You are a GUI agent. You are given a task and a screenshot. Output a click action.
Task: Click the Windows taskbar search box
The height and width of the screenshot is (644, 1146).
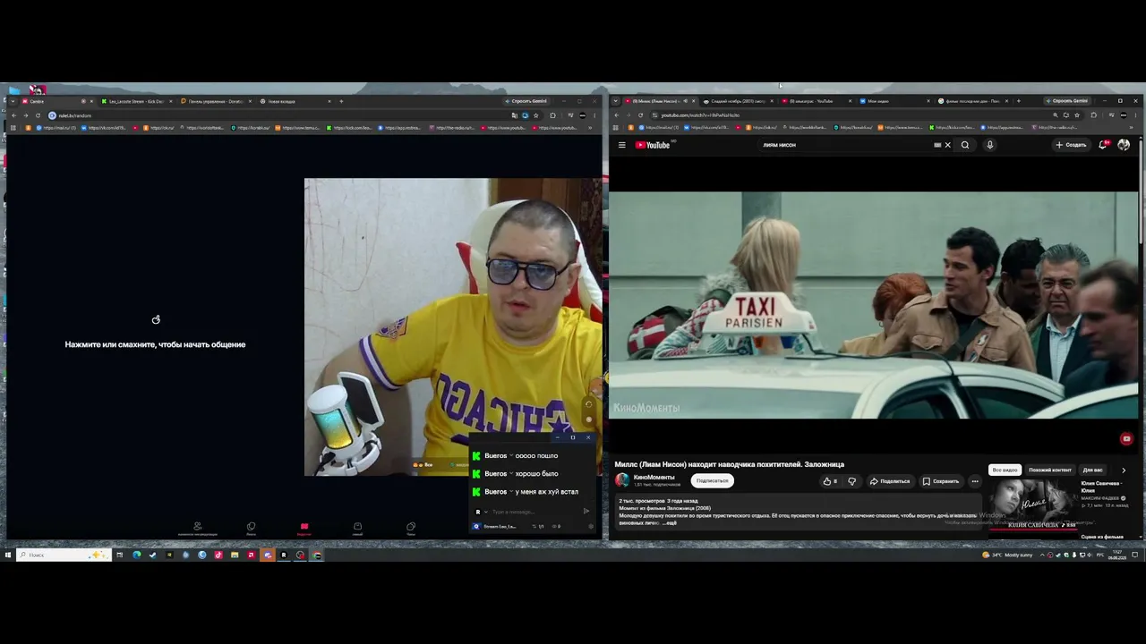64,555
